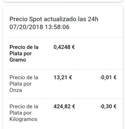
Task: Click the 24h text in heading
Action: (93, 19)
